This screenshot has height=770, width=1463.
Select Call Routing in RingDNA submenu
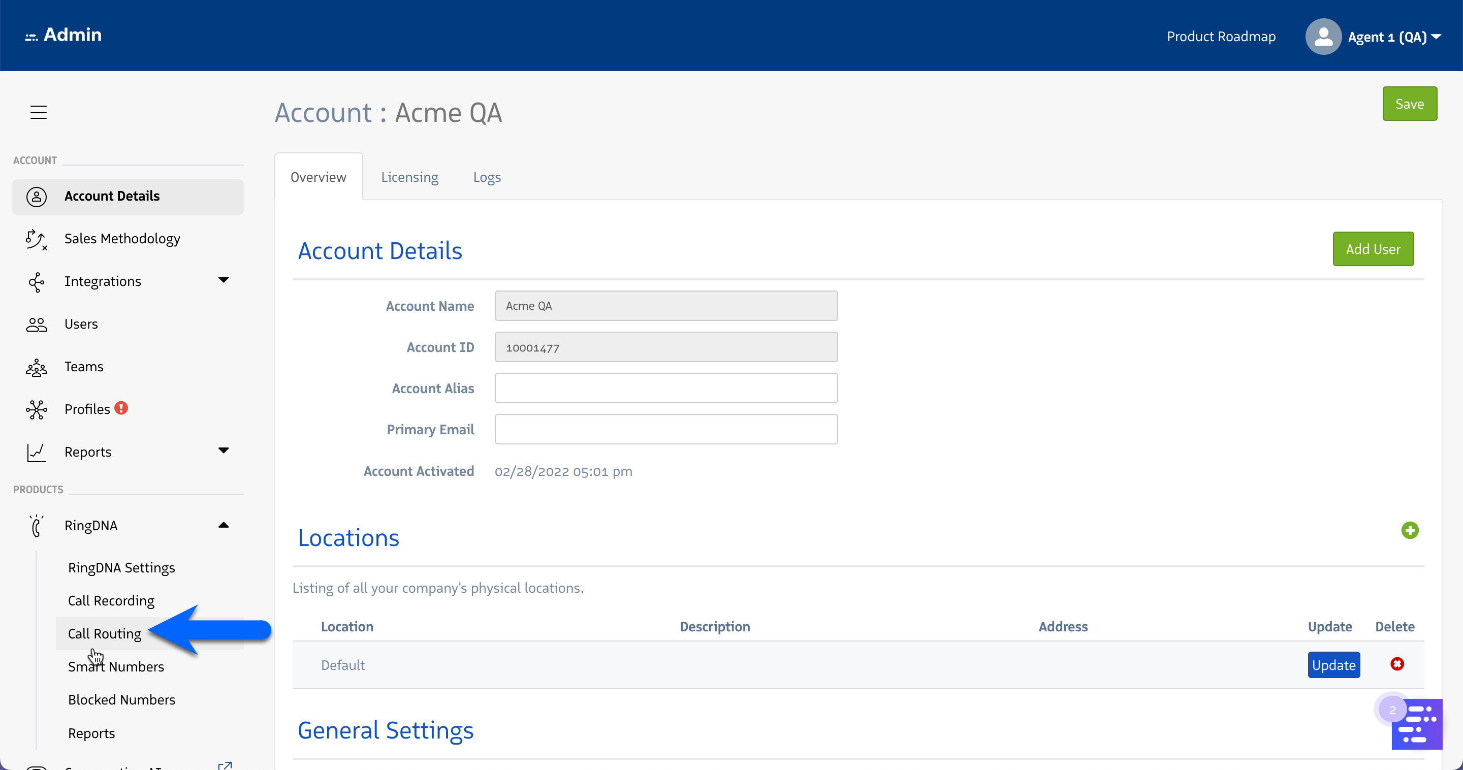point(105,634)
